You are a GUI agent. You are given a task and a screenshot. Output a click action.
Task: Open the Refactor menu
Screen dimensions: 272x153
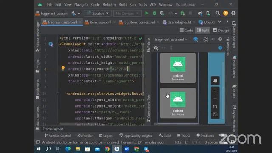(109, 5)
